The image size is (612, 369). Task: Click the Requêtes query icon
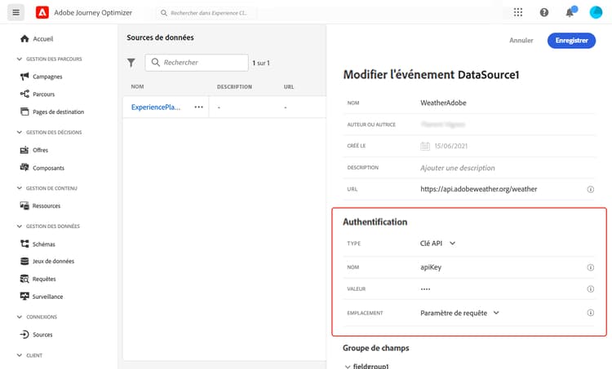(24, 279)
